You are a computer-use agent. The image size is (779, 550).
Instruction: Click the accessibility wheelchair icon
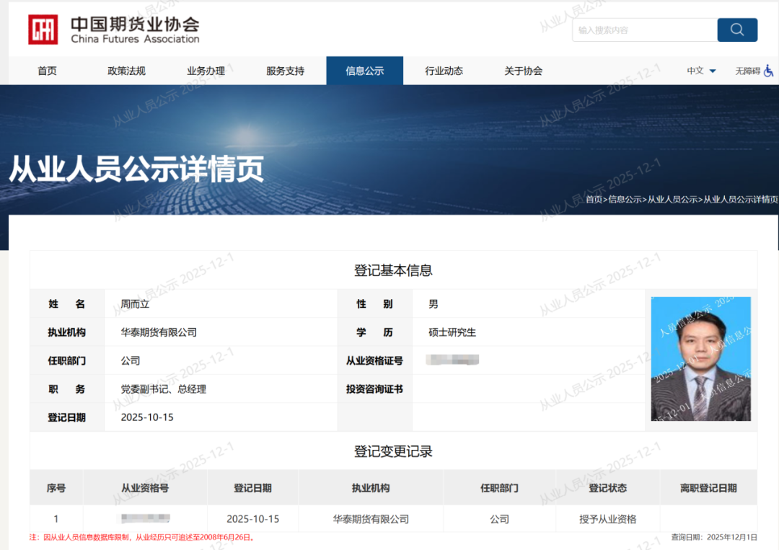click(769, 71)
